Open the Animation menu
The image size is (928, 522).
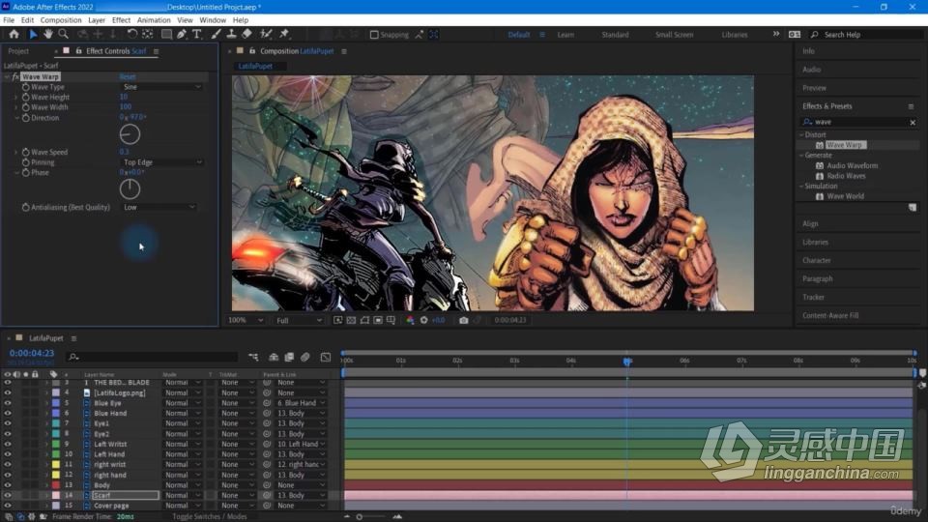coord(154,20)
